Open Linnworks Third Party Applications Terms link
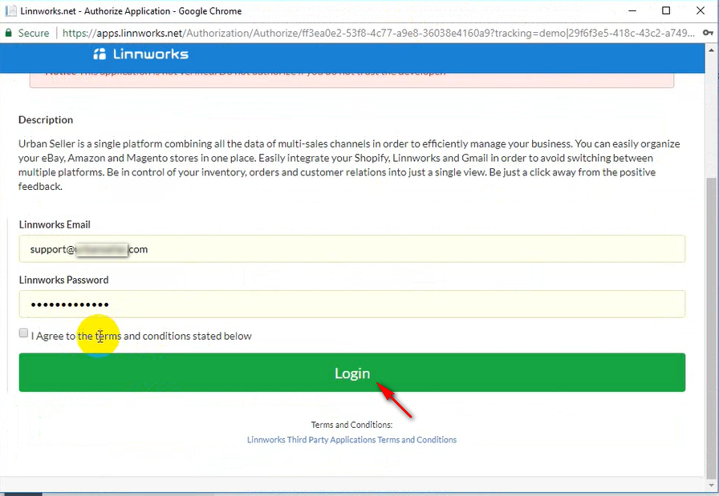The height and width of the screenshot is (496, 719). tap(351, 440)
